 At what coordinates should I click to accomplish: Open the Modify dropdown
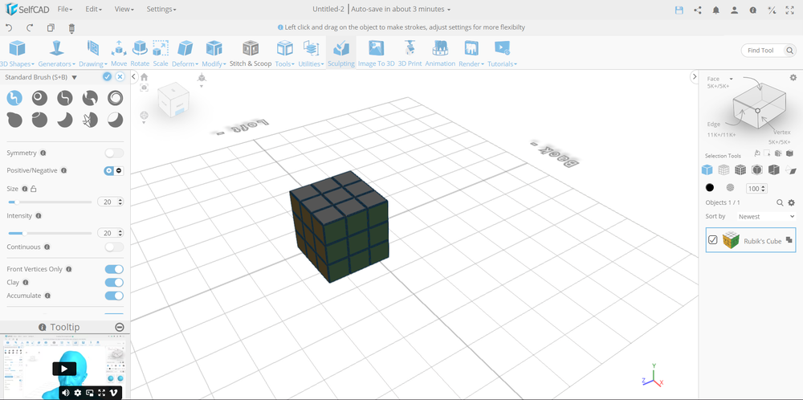click(214, 53)
